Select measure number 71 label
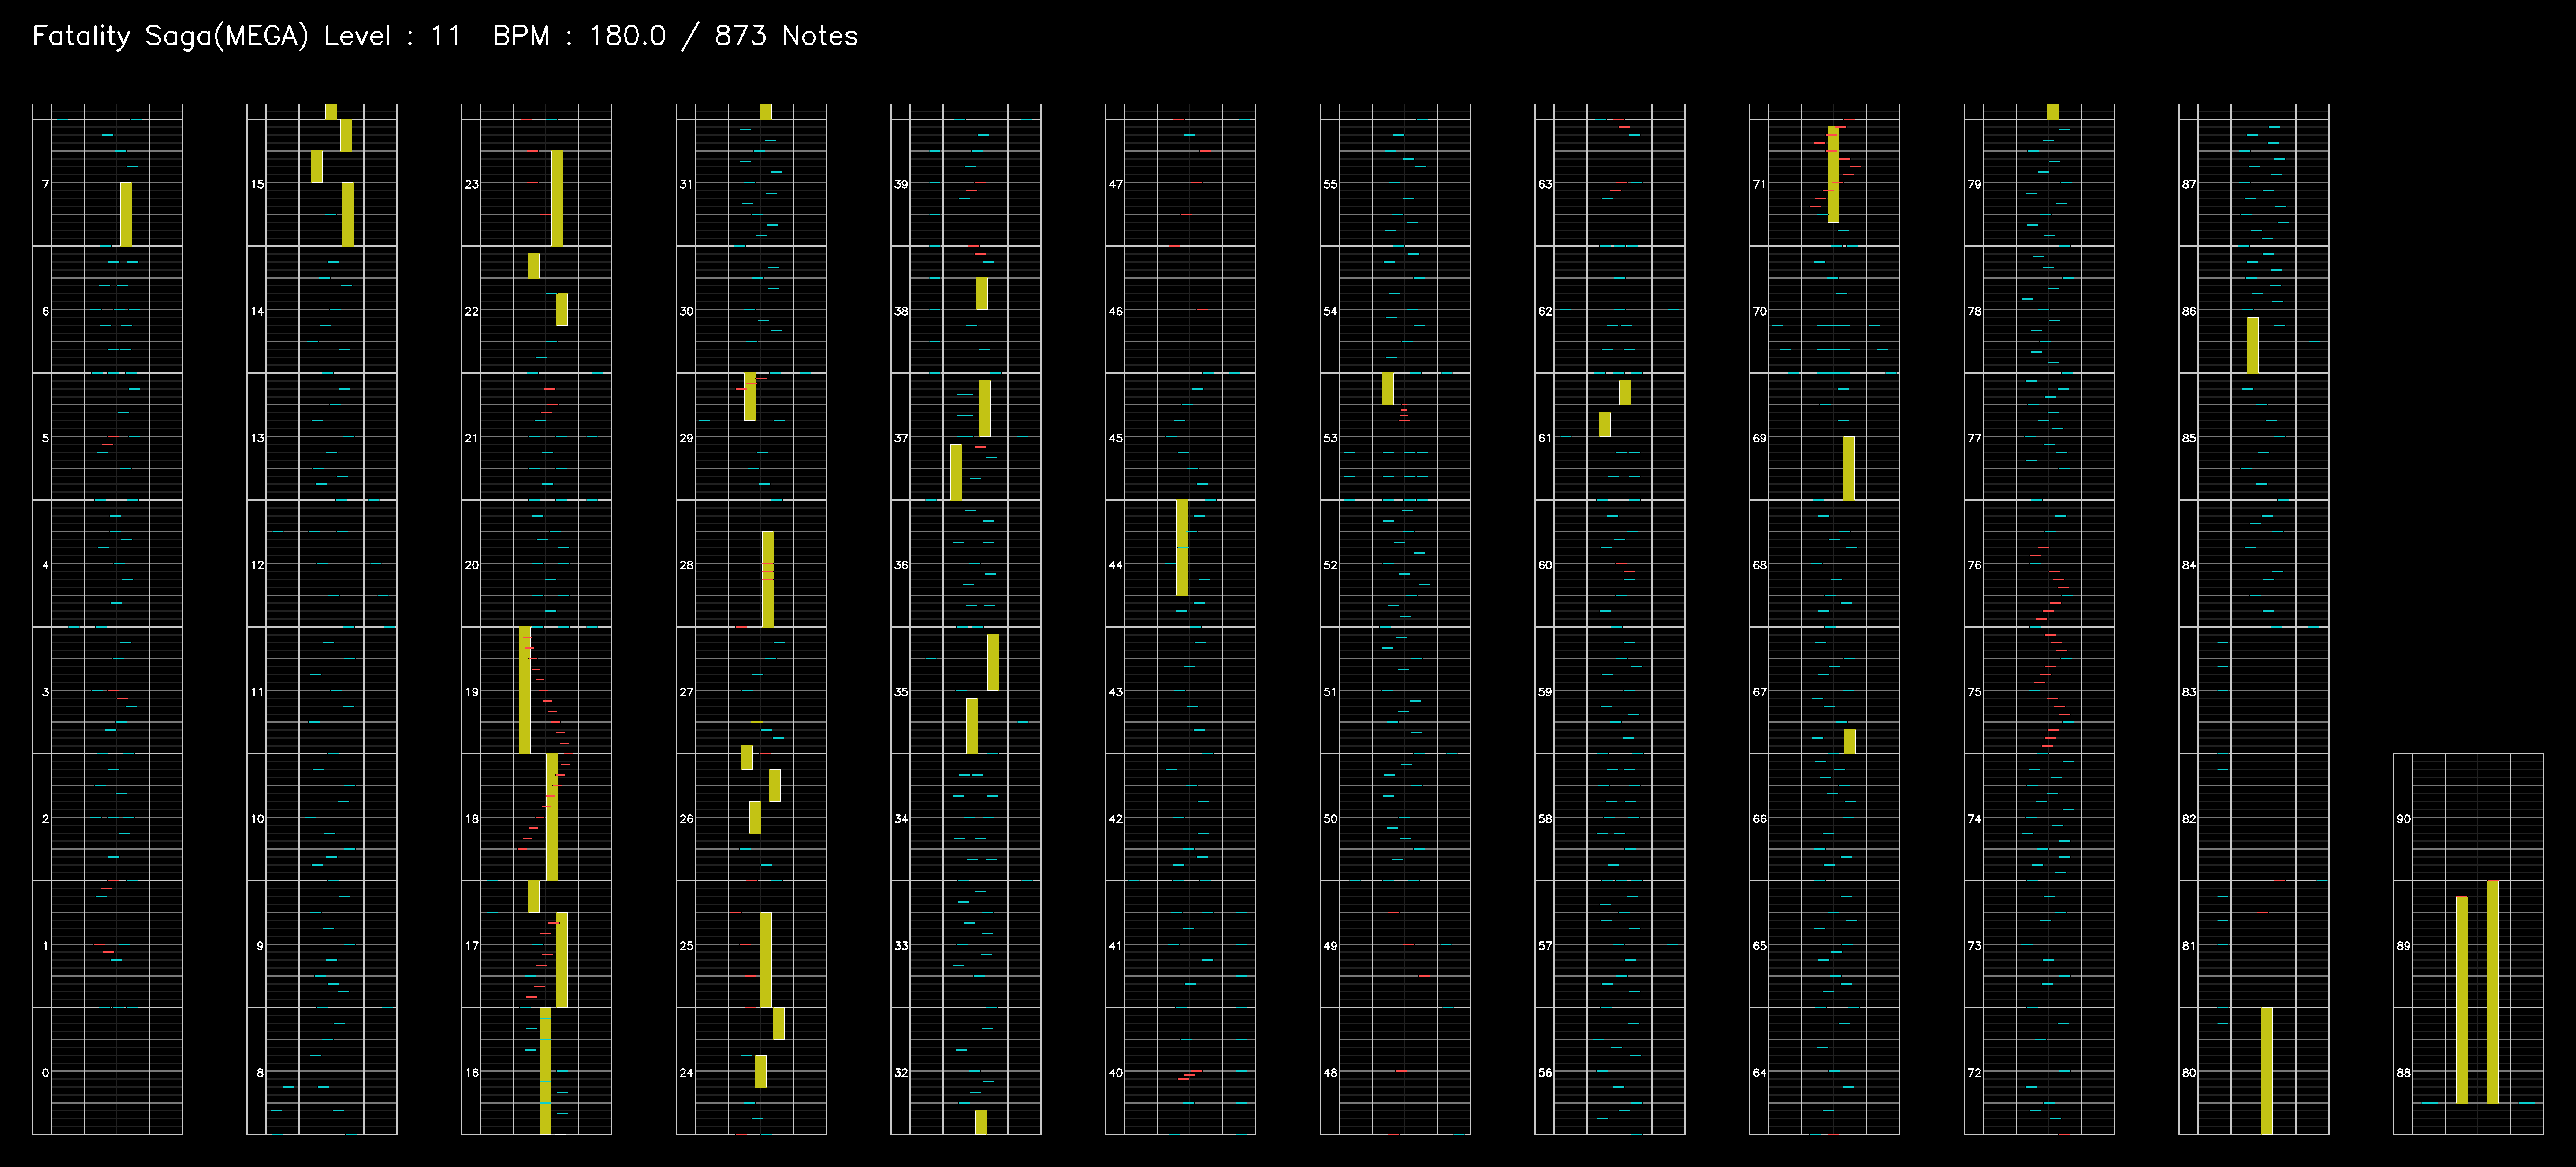 tap(1760, 184)
